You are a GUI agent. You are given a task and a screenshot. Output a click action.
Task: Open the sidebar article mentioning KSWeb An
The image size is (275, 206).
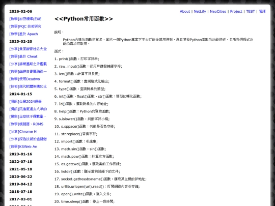point(23,146)
